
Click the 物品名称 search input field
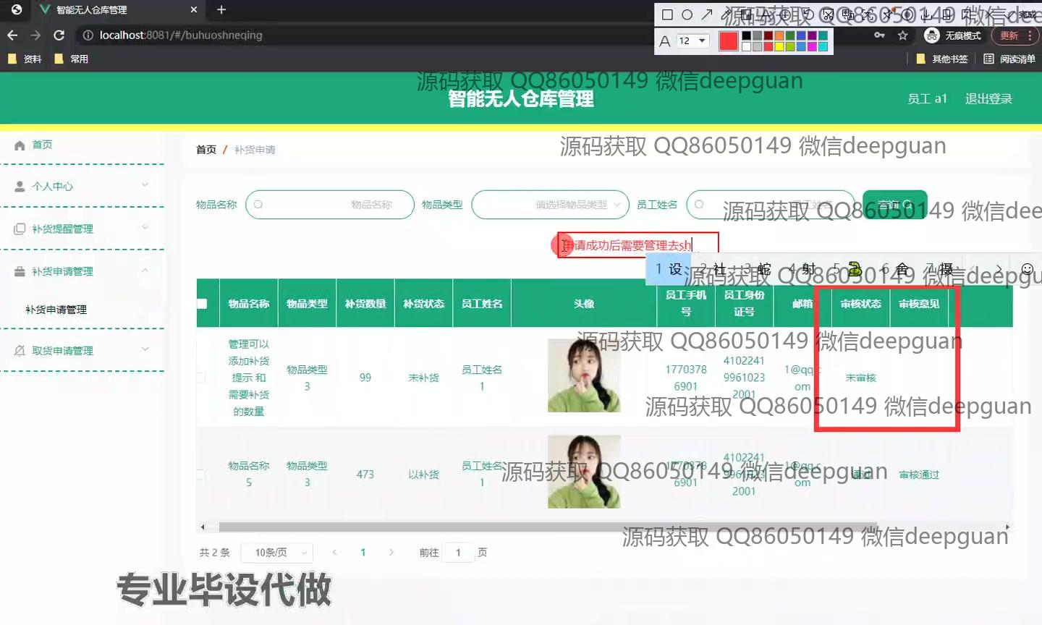pyautogui.click(x=330, y=205)
